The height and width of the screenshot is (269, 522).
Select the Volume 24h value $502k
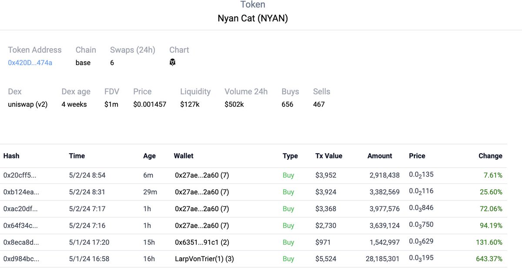[234, 104]
